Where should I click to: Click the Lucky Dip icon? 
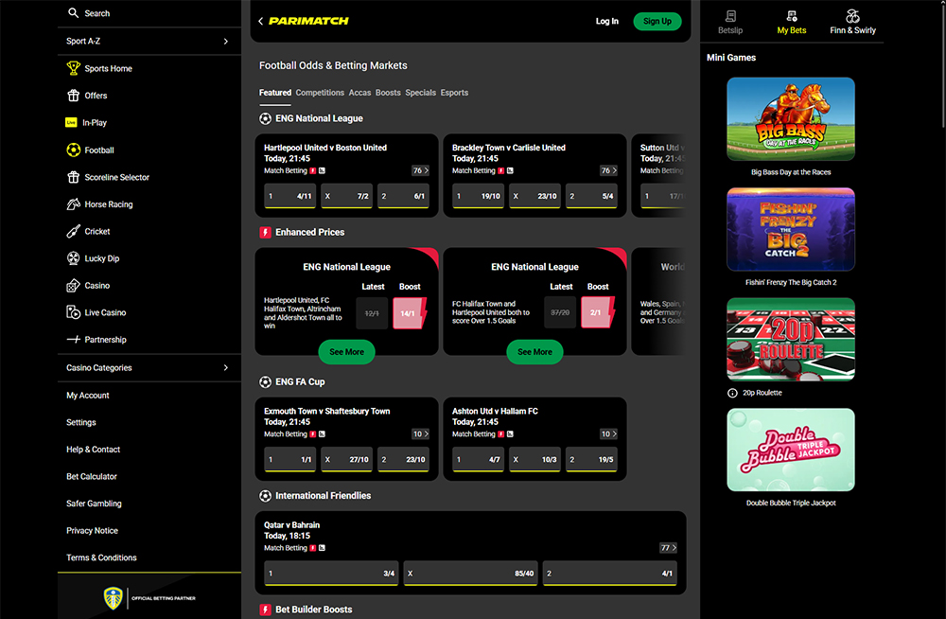point(74,258)
